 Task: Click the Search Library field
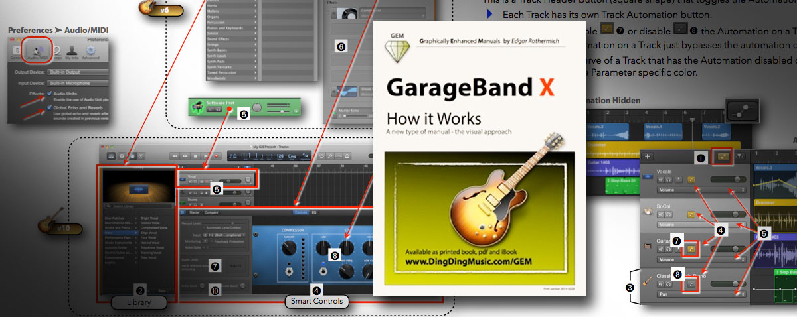click(139, 206)
